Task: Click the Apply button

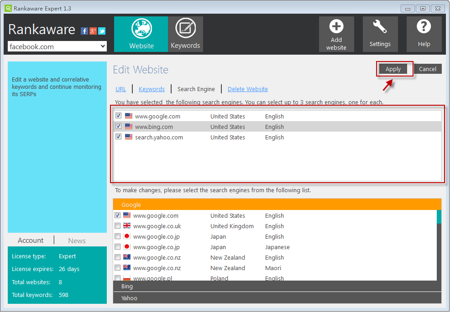Action: pyautogui.click(x=393, y=69)
